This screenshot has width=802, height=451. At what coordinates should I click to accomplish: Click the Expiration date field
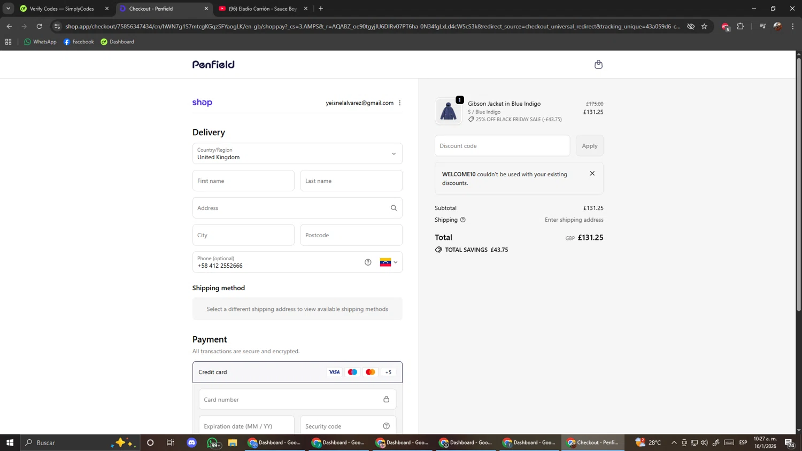246,425
